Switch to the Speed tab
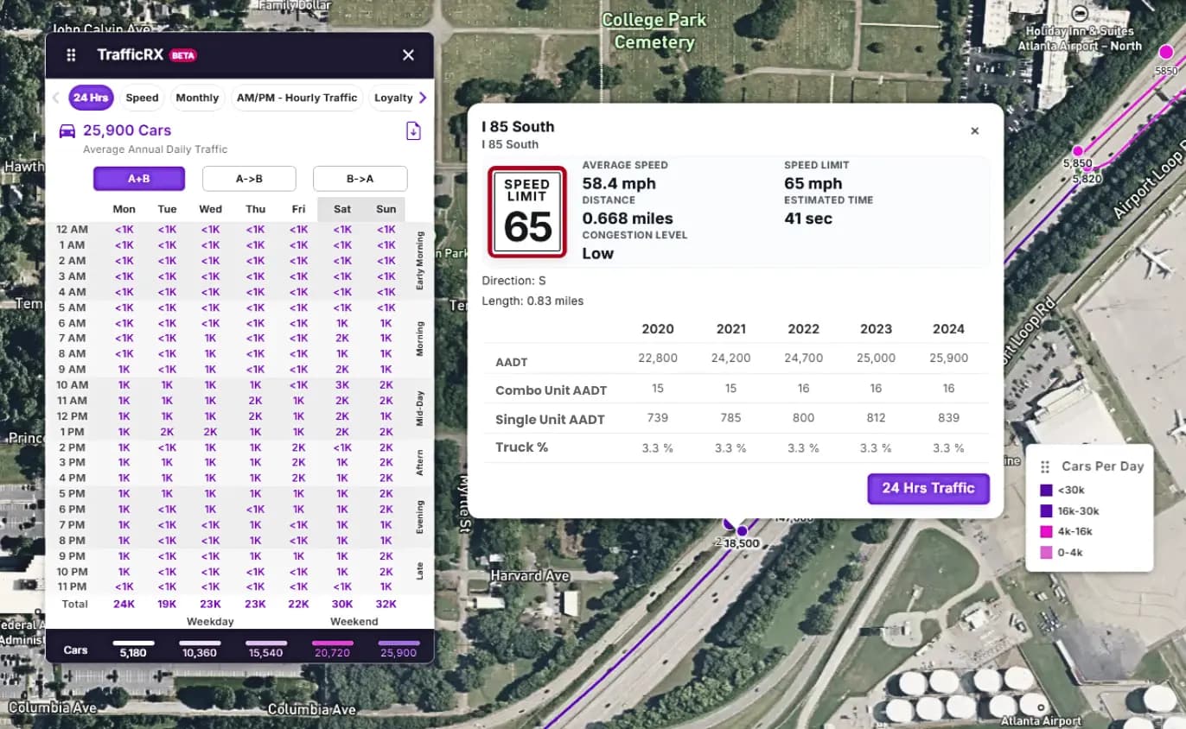This screenshot has width=1186, height=729. tap(142, 98)
